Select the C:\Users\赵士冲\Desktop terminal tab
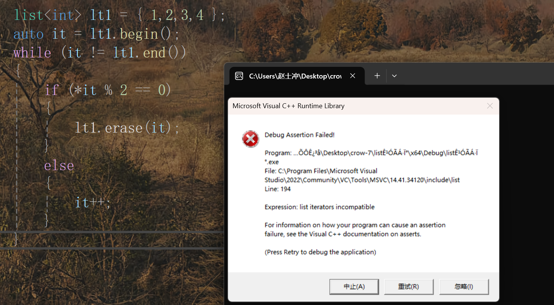554x305 pixels. click(x=297, y=76)
